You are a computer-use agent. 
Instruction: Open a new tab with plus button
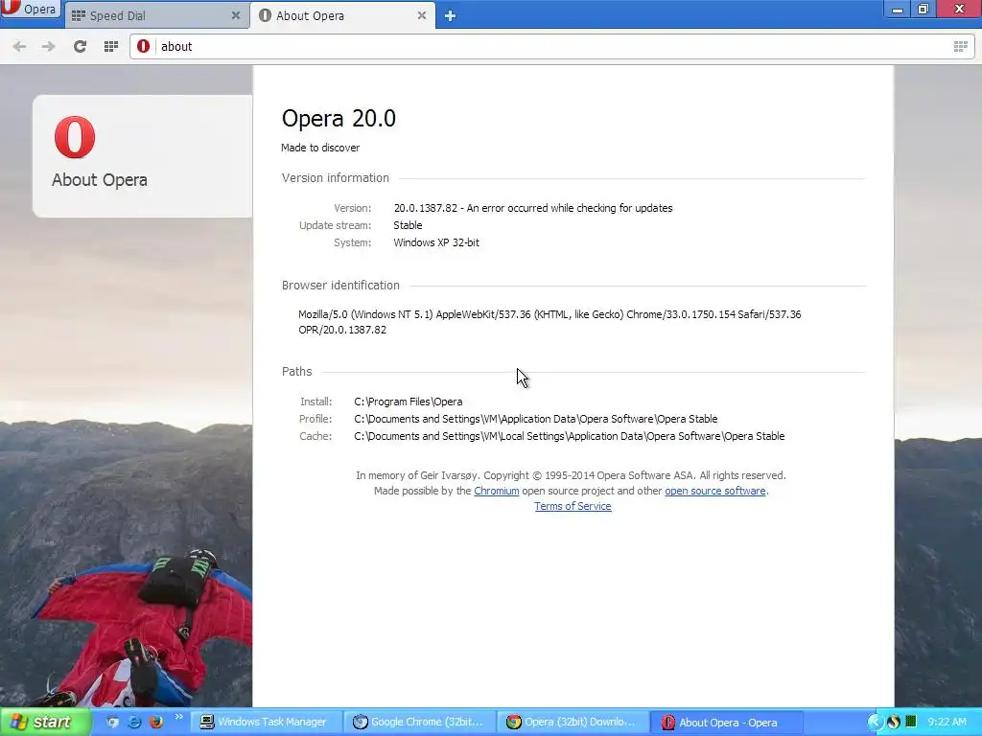(450, 16)
